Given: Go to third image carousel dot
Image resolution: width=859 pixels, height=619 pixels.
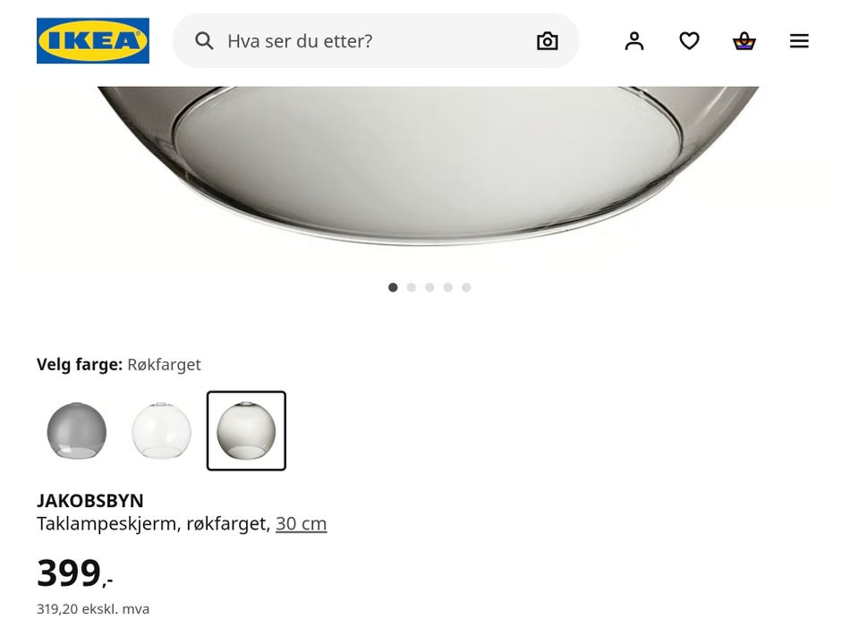Looking at the screenshot, I should point(429,288).
